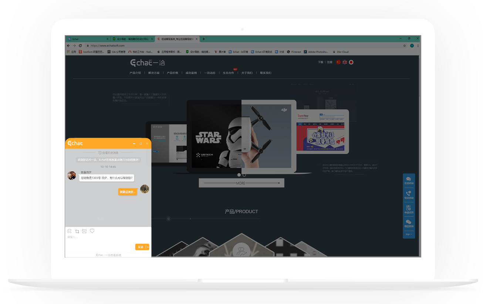Open the Adobe Photoshop bookmark
This screenshot has width=483, height=304.
tap(316, 52)
